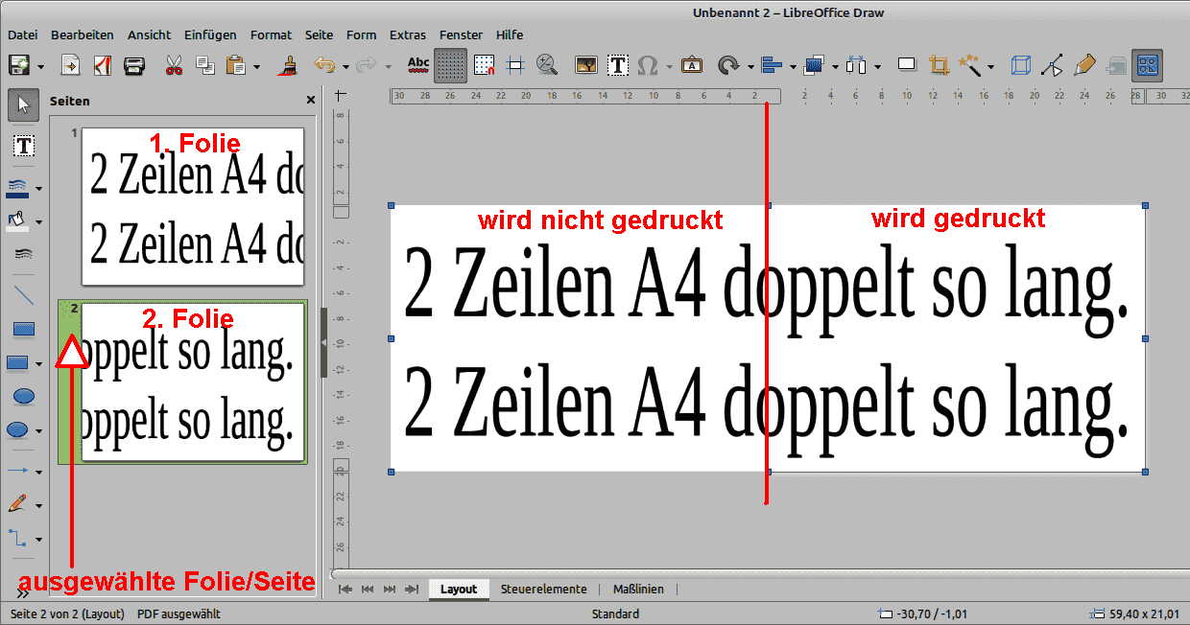Image resolution: width=1190 pixels, height=625 pixels.
Task: Expand the sidebar toolbar overflow chevron
Action: click(x=23, y=594)
